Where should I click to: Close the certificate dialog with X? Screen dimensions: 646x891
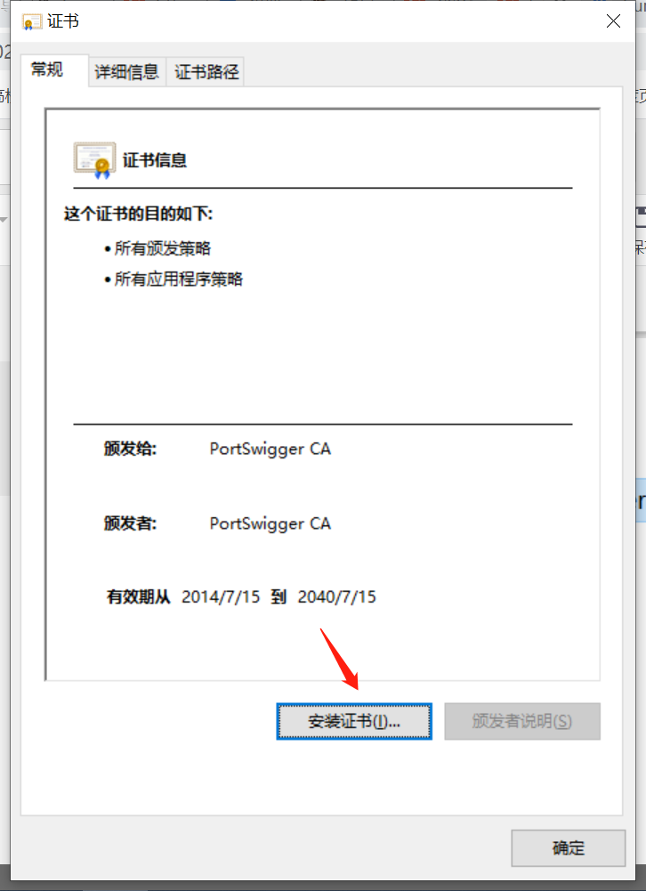pyautogui.click(x=613, y=21)
